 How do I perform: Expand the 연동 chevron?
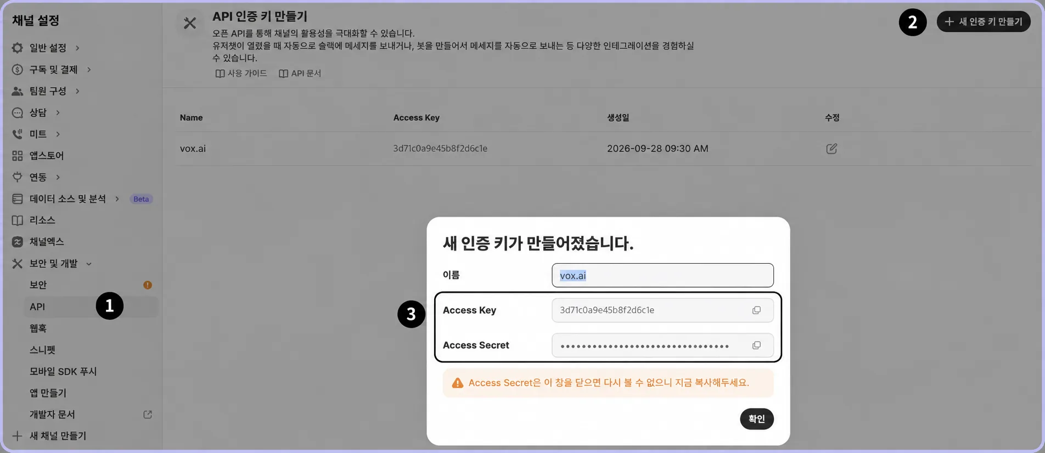pos(58,177)
